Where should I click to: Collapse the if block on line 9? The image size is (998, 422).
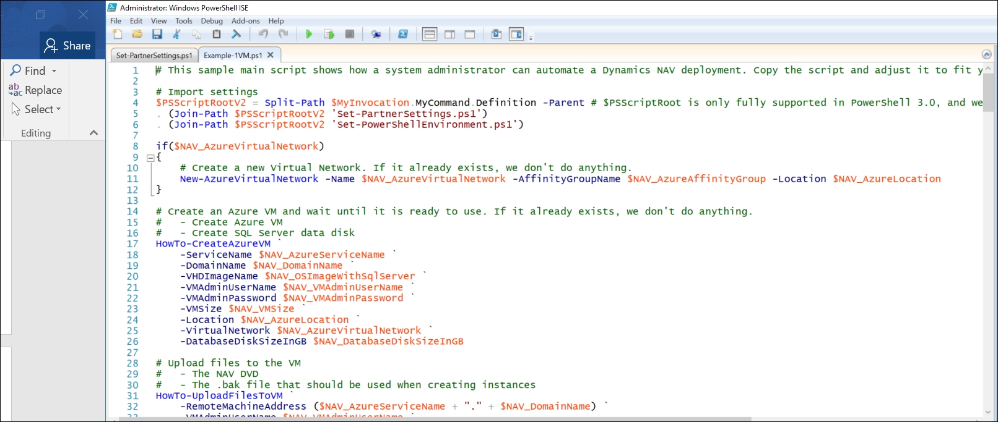(x=150, y=158)
